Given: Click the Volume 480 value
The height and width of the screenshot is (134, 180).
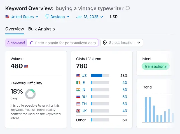Looking at the screenshot, I should [x=17, y=66].
